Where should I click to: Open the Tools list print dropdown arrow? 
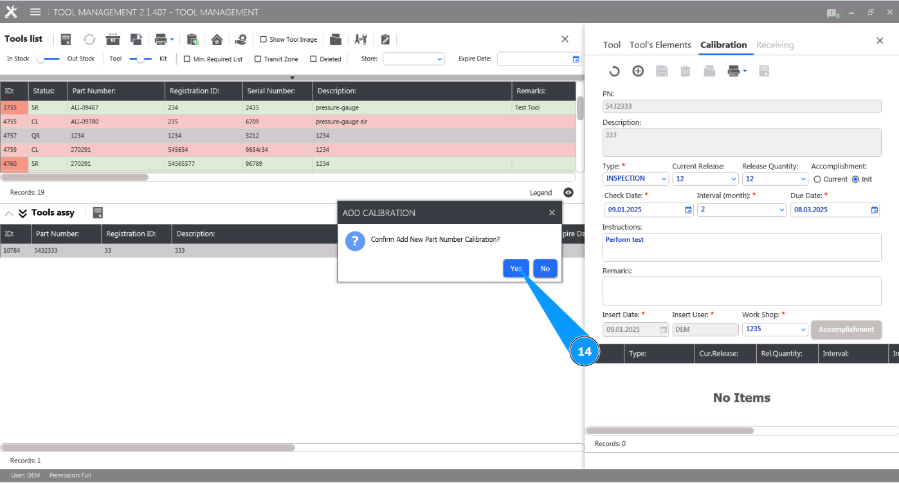pyautogui.click(x=172, y=39)
